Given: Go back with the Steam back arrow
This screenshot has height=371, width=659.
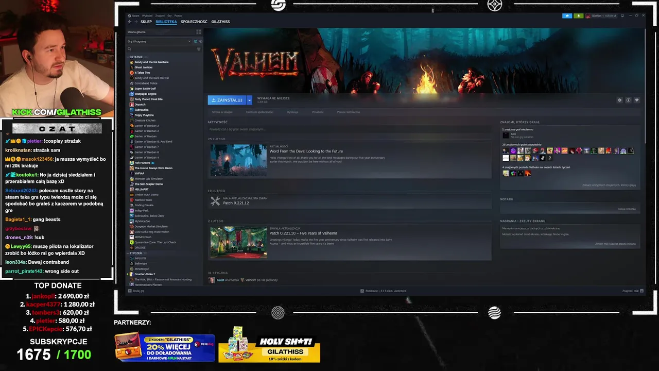Looking at the screenshot, I should (130, 22).
